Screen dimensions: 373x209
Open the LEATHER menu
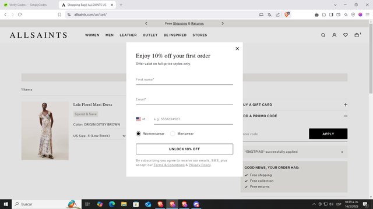tap(128, 35)
